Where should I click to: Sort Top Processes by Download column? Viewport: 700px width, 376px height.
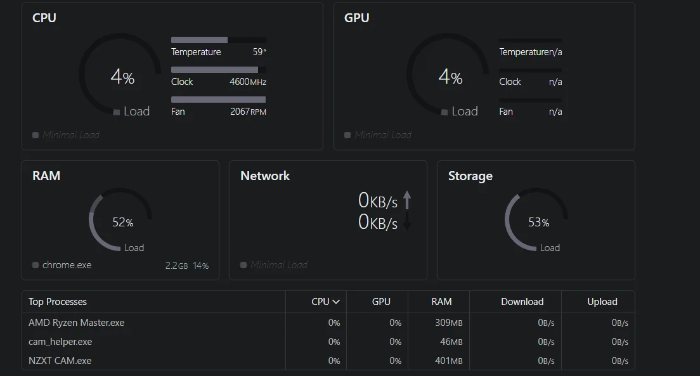point(522,302)
